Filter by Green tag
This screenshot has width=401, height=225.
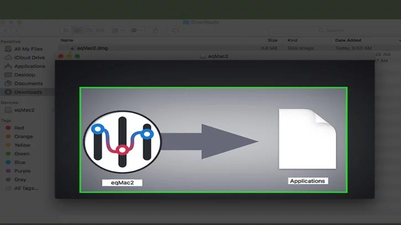click(22, 154)
